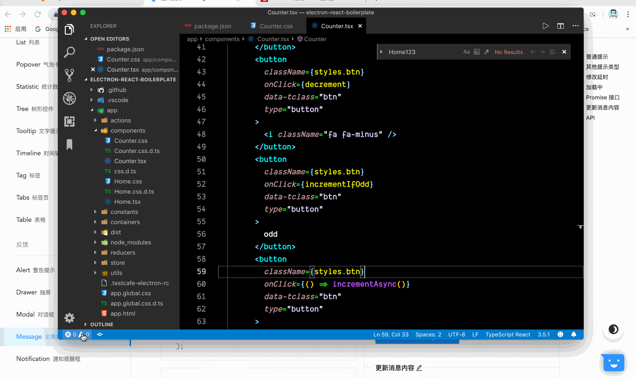Close the find widget
This screenshot has width=636, height=378.
click(564, 52)
